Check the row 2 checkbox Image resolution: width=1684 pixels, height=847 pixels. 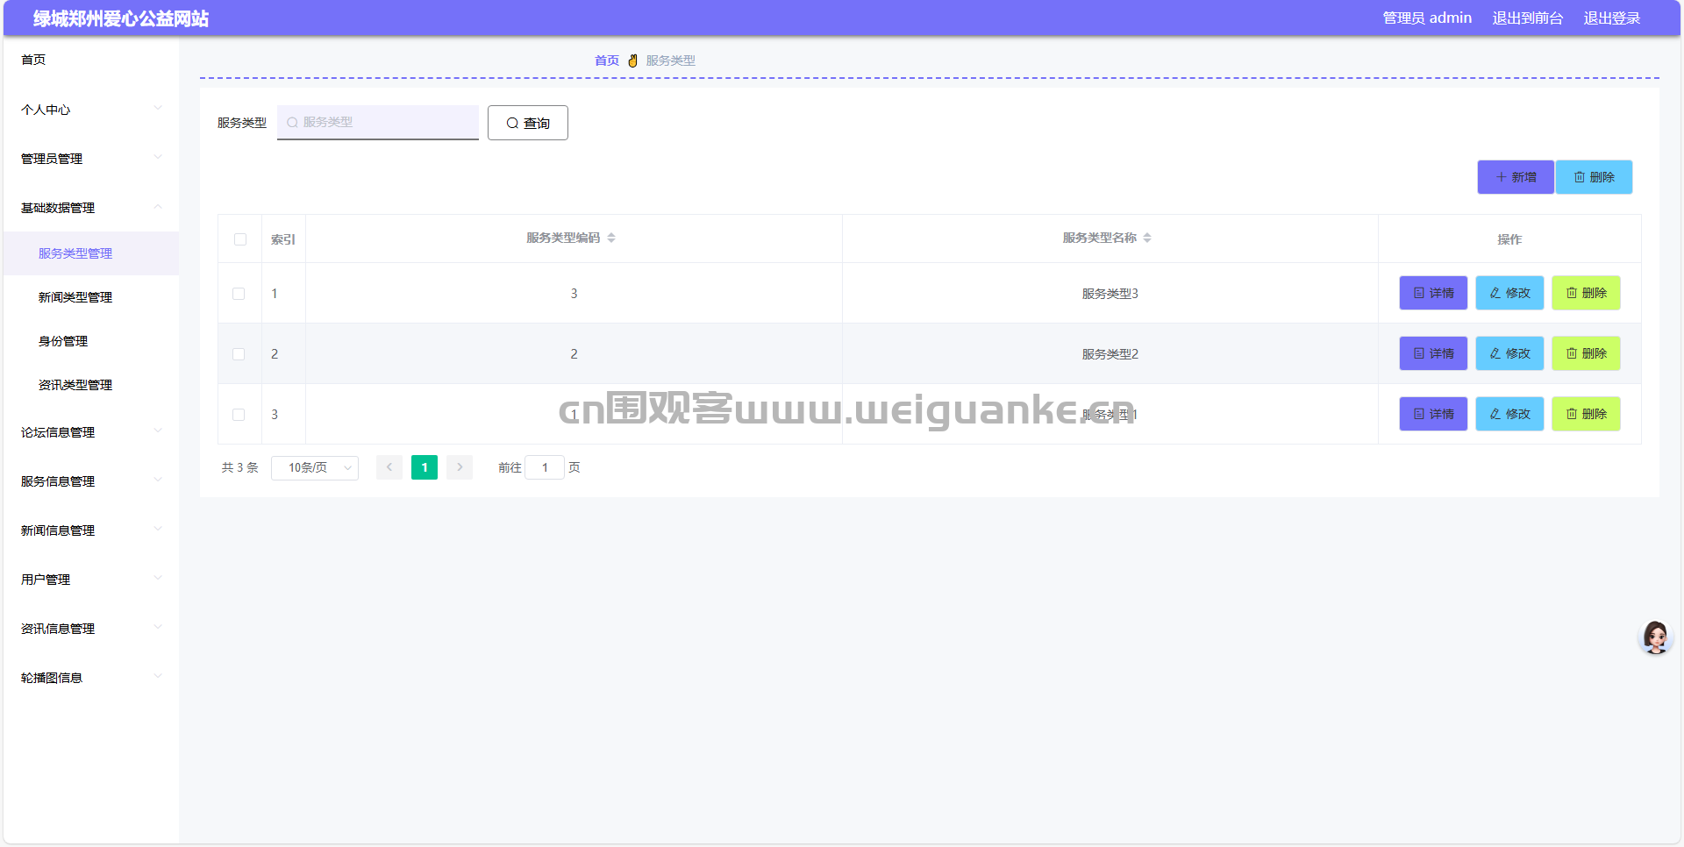point(239,354)
